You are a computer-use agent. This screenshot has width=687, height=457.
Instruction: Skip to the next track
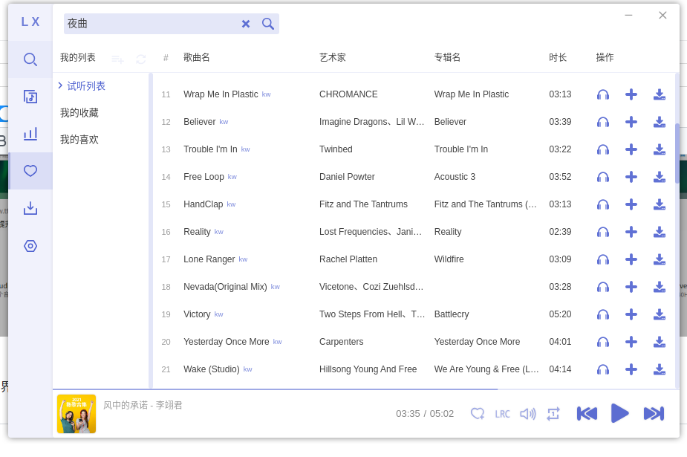tap(654, 414)
